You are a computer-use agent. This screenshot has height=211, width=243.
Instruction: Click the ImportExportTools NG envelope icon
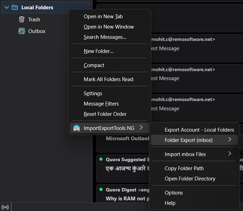[x=77, y=128]
